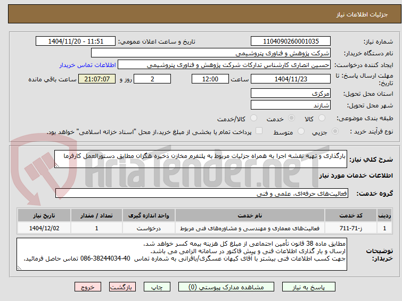The width and height of the screenshot is (402, 301).
Task: Click the استان محل تحویل field مرکزی
Action: tap(291, 94)
